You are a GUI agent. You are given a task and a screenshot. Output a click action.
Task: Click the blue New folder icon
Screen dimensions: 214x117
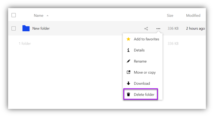point(26,28)
